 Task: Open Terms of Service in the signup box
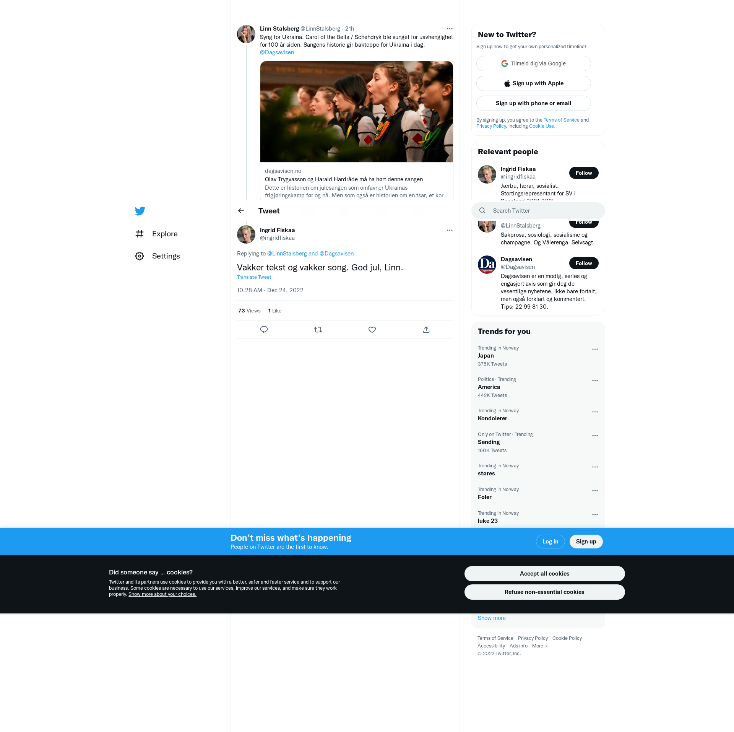[x=562, y=120]
